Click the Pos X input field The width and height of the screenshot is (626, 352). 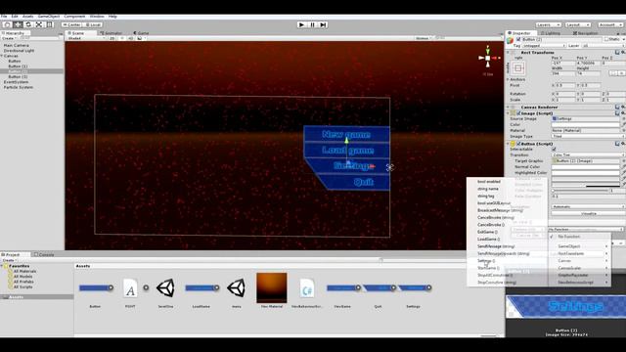click(x=562, y=63)
